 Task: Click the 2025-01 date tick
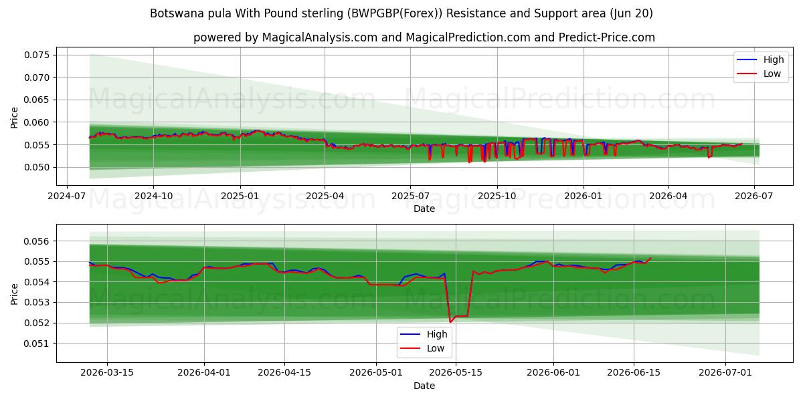pyautogui.click(x=240, y=196)
